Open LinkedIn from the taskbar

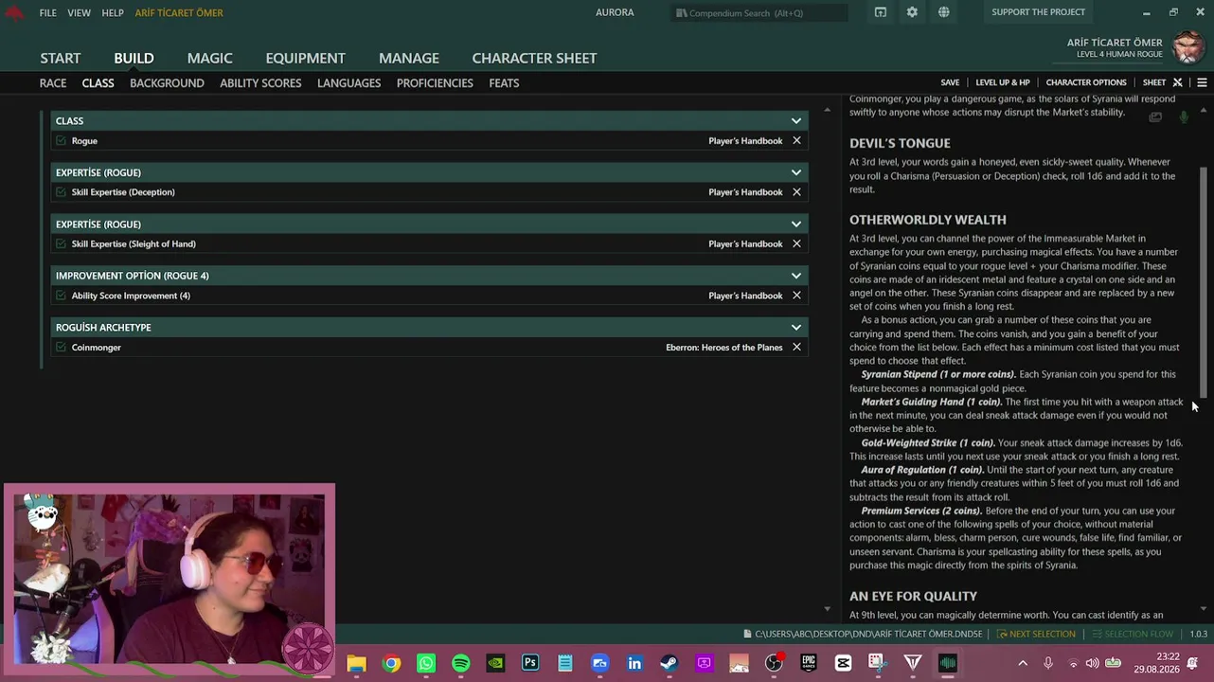(x=634, y=663)
